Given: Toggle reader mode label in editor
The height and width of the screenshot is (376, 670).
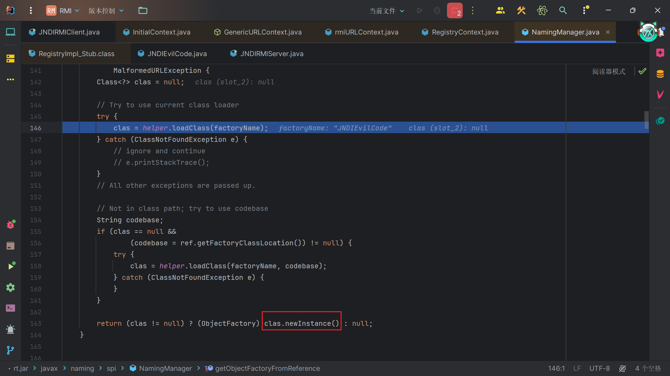Looking at the screenshot, I should 609,71.
